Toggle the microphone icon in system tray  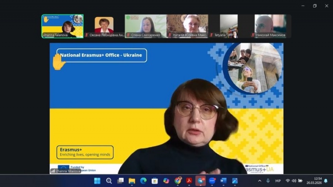pyautogui.click(x=268, y=181)
